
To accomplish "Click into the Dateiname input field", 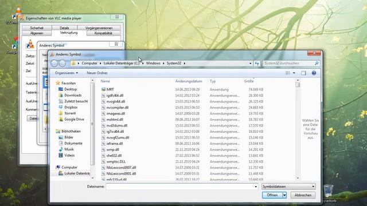I will click(x=179, y=187).
